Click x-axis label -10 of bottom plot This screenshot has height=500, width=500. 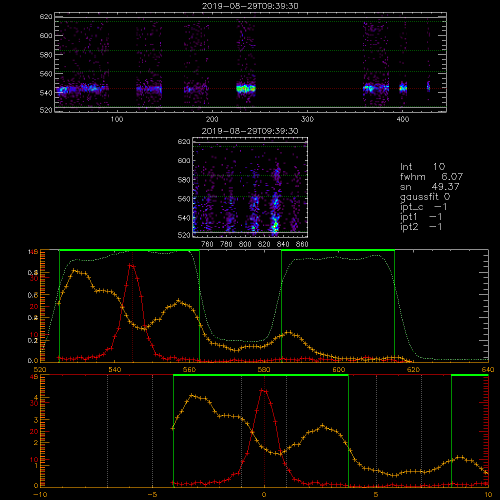click(40, 495)
